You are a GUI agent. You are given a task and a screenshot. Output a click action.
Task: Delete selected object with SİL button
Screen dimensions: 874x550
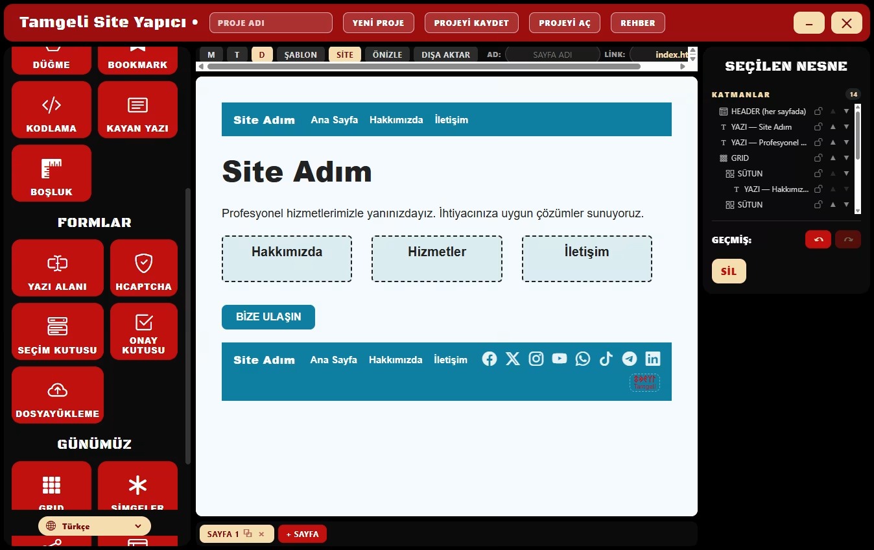[x=729, y=271]
